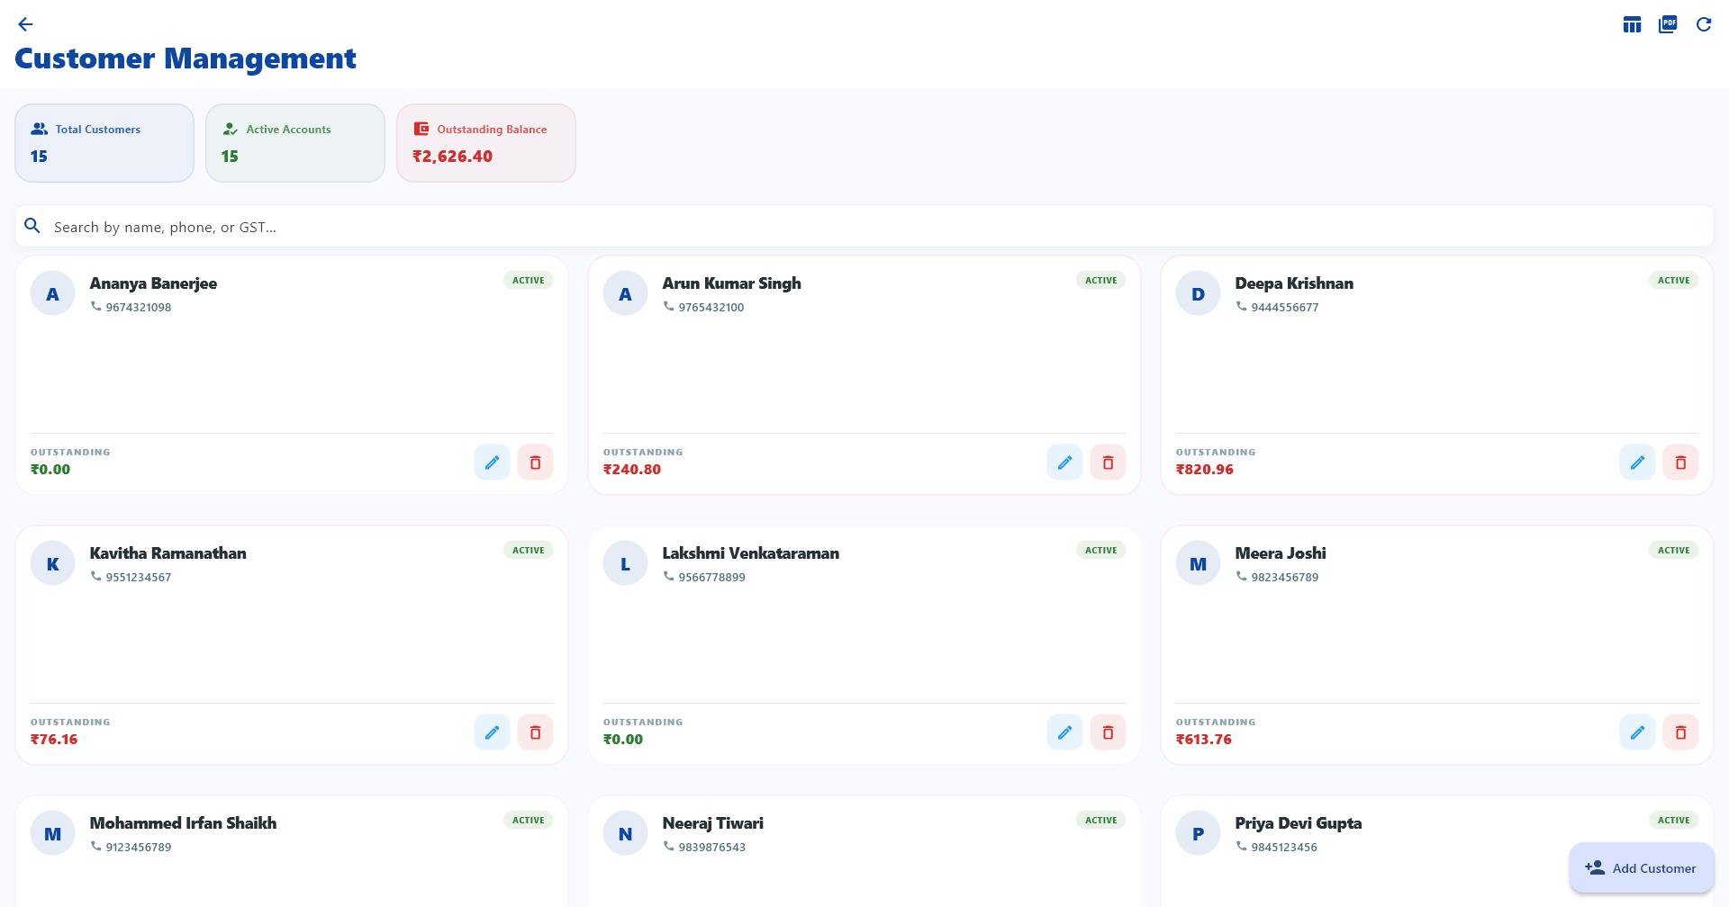Screen dimensions: 1729x907
Task: Export customers as PDF
Action: point(1668,24)
